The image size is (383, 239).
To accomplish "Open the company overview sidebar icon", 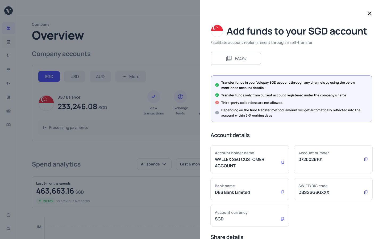I will (9, 28).
